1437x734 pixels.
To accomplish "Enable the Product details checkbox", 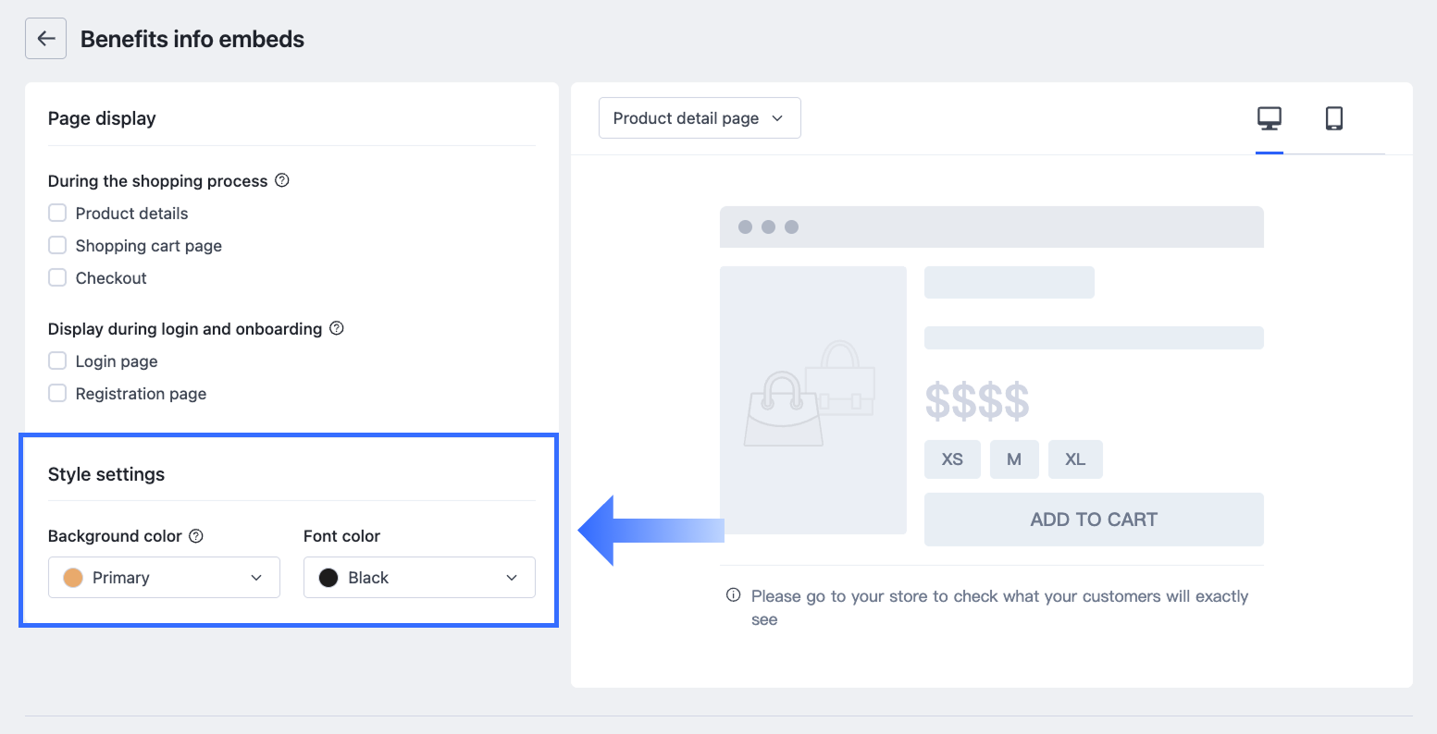I will (x=57, y=214).
